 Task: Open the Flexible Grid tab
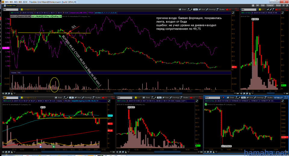pos(10,5)
